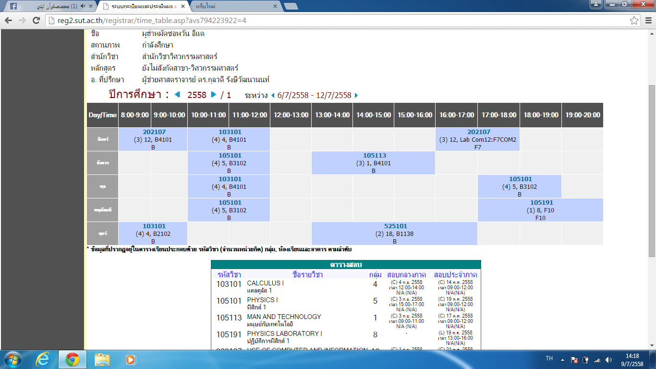656x369 pixels.
Task: Launch the media player from the taskbar
Action: tap(130, 359)
